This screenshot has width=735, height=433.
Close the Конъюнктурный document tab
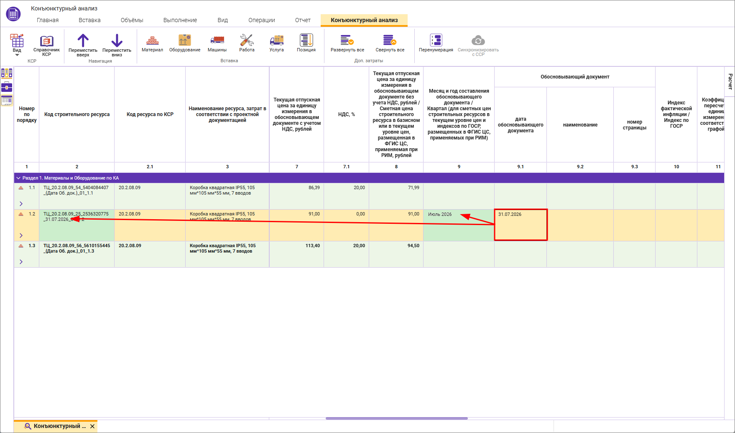point(92,426)
